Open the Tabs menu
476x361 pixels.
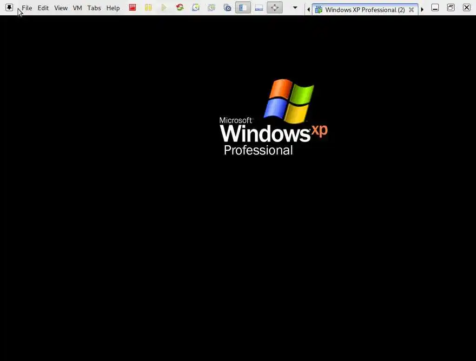click(94, 8)
